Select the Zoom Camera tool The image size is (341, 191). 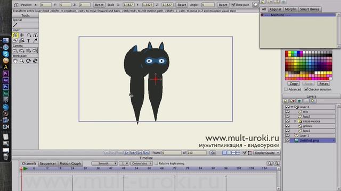coord(22,51)
